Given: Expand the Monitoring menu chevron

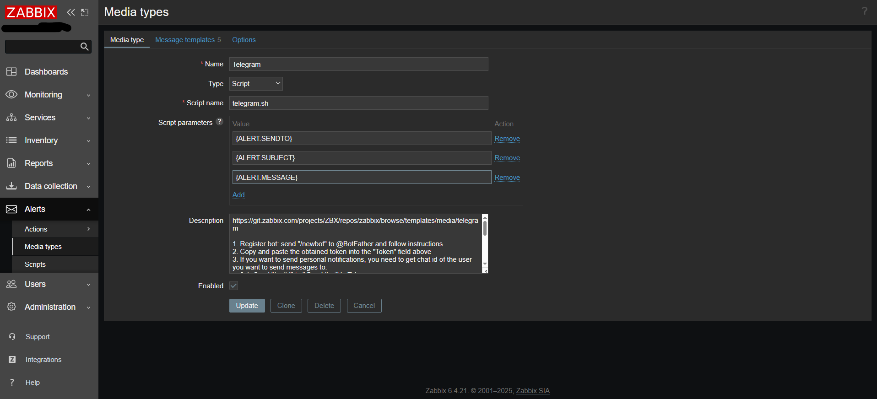Looking at the screenshot, I should pos(89,95).
